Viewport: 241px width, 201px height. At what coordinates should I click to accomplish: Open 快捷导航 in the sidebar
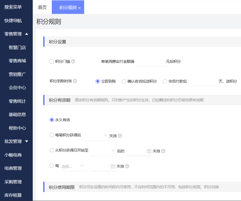13,21
